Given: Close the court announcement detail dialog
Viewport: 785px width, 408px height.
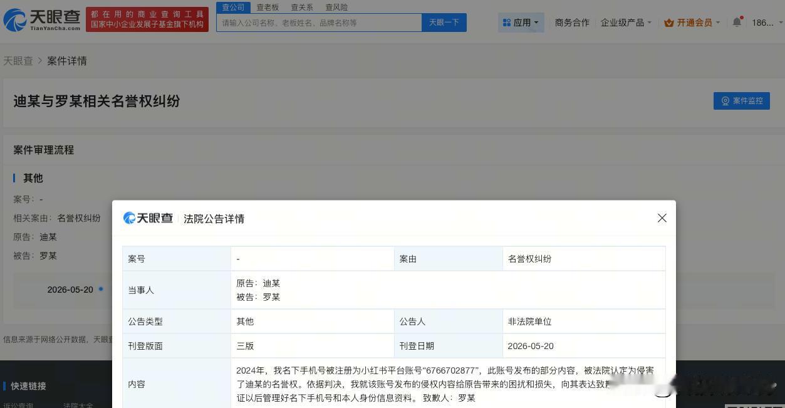Looking at the screenshot, I should click(662, 218).
